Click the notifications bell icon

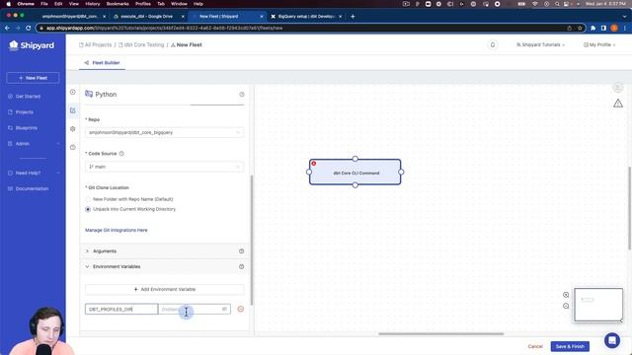point(493,44)
